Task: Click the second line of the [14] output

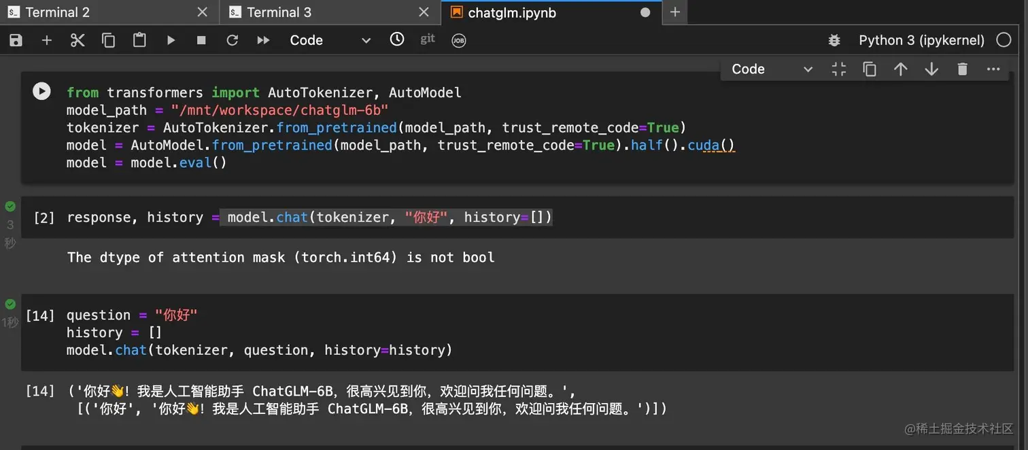Action: 372,409
